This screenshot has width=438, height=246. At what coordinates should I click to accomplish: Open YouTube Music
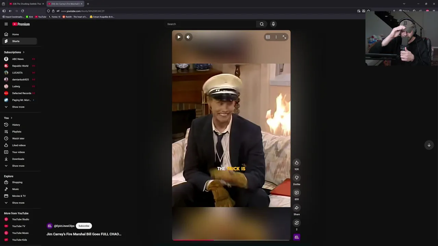coord(20,233)
